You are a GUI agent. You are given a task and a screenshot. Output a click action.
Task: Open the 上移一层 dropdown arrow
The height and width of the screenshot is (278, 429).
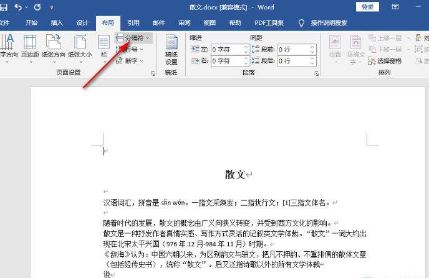pos(408,38)
